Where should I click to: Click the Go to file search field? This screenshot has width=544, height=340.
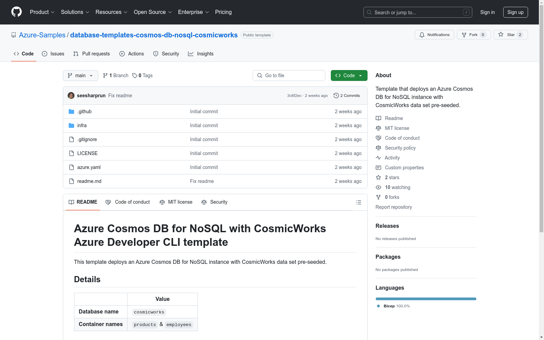[289, 75]
